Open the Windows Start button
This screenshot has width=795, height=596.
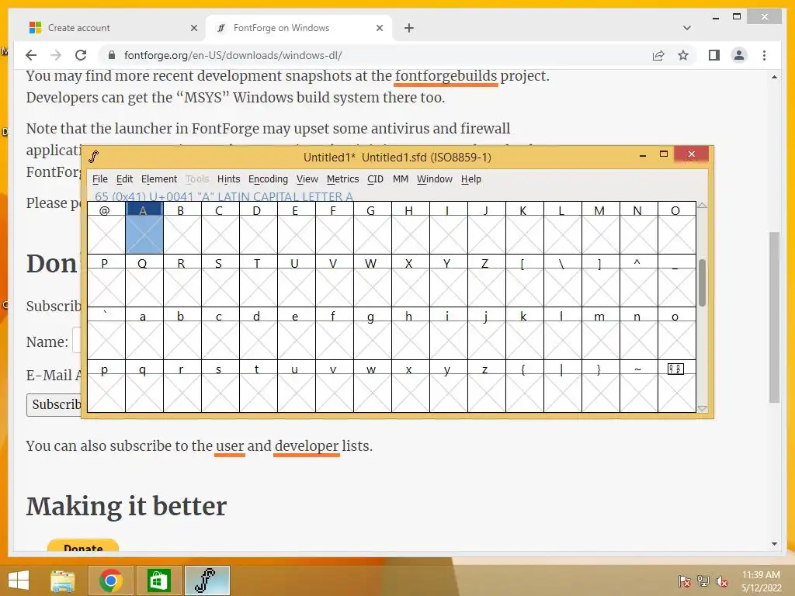coord(19,580)
